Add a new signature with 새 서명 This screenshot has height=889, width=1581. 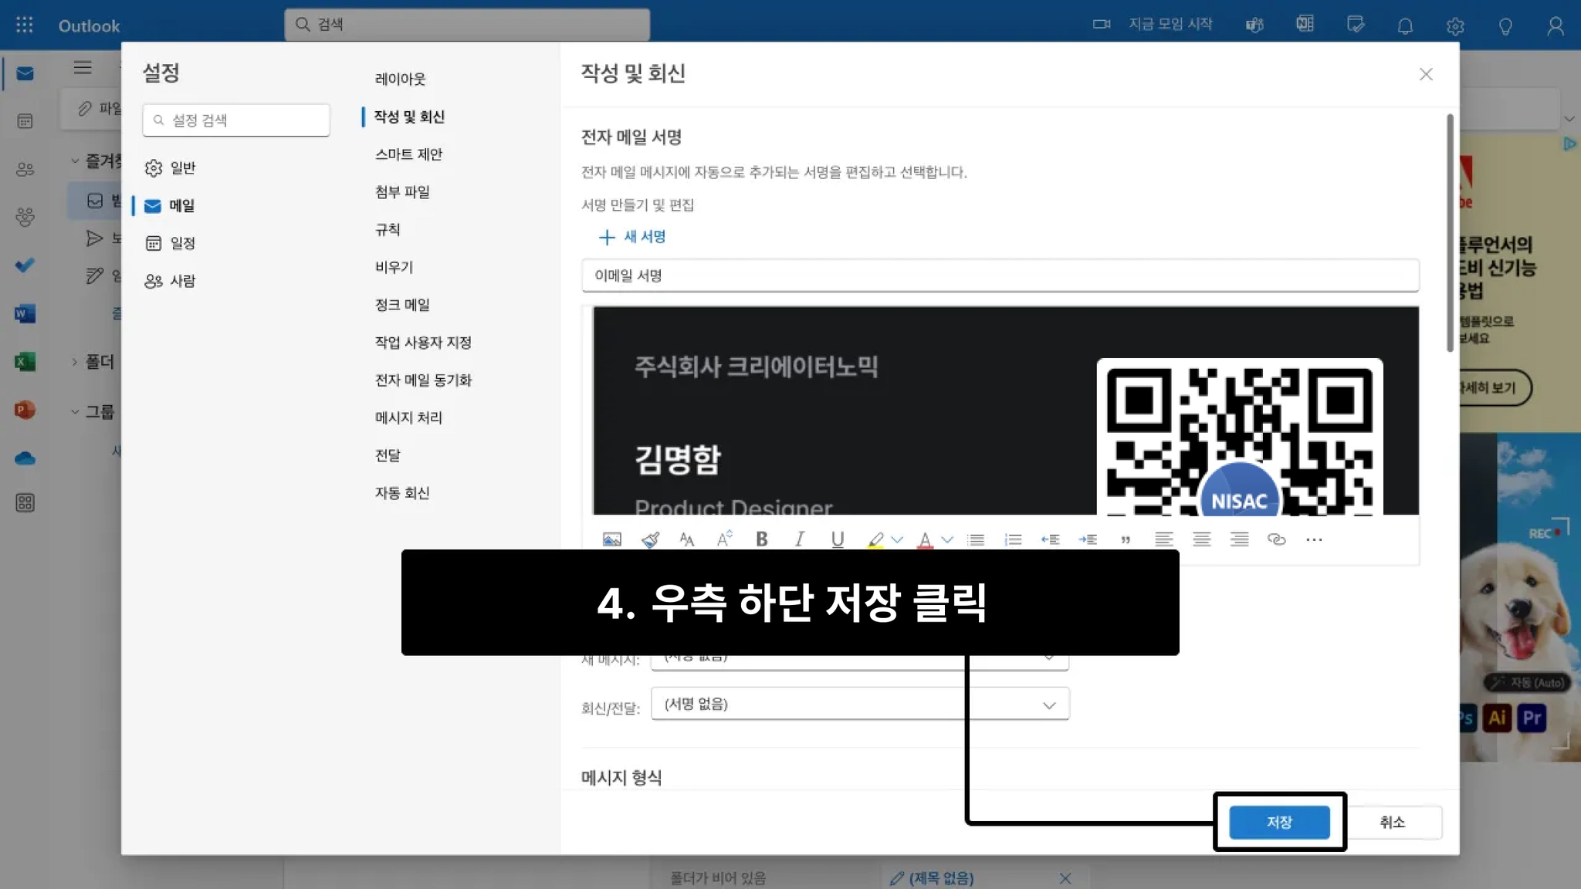click(632, 237)
